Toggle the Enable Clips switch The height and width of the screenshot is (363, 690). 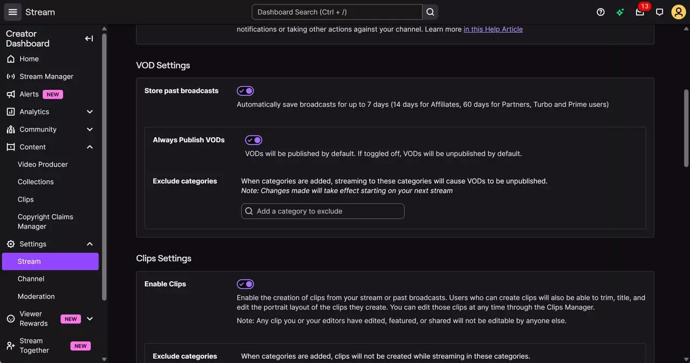245,284
